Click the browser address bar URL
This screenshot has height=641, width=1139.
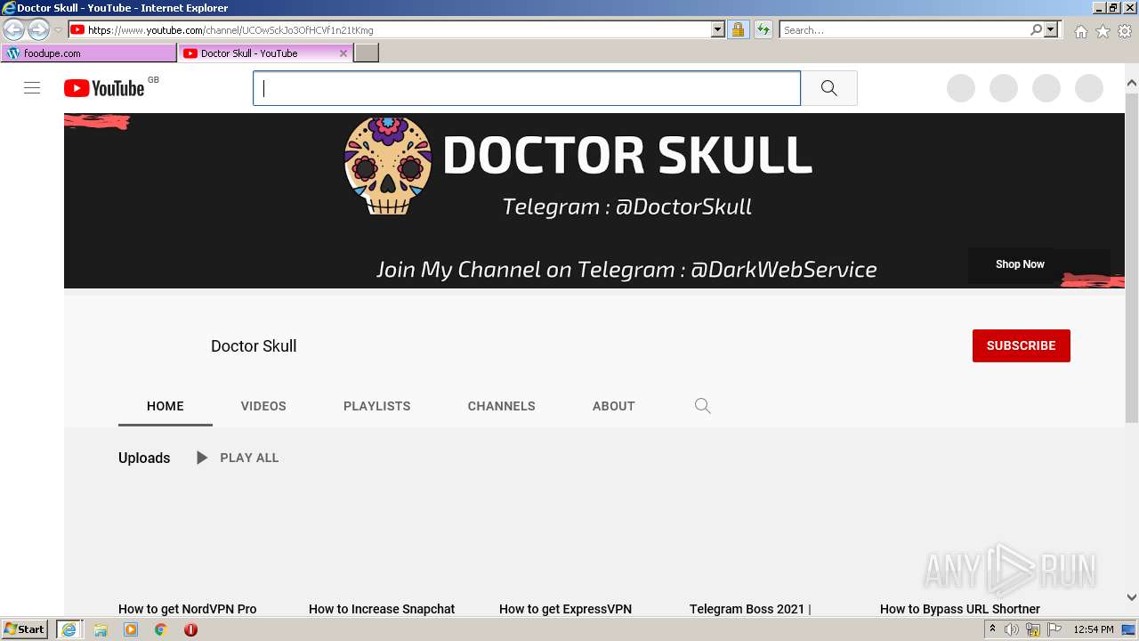click(399, 29)
